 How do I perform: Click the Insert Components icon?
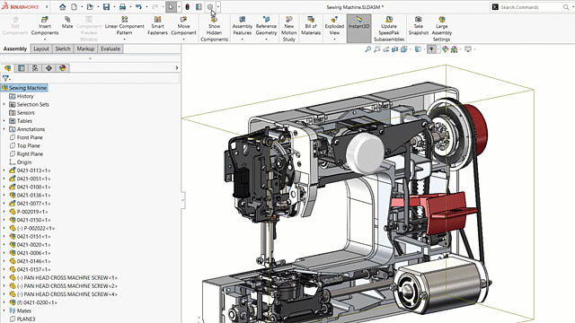[45, 19]
